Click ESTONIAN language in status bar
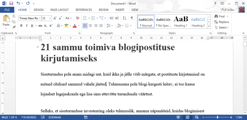 (55, 117)
